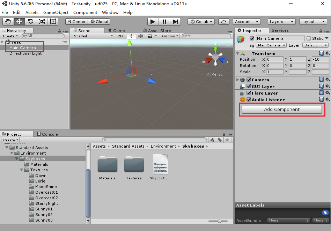Open the Layout dropdown
Screen dimensions: 331x231
[313, 22]
